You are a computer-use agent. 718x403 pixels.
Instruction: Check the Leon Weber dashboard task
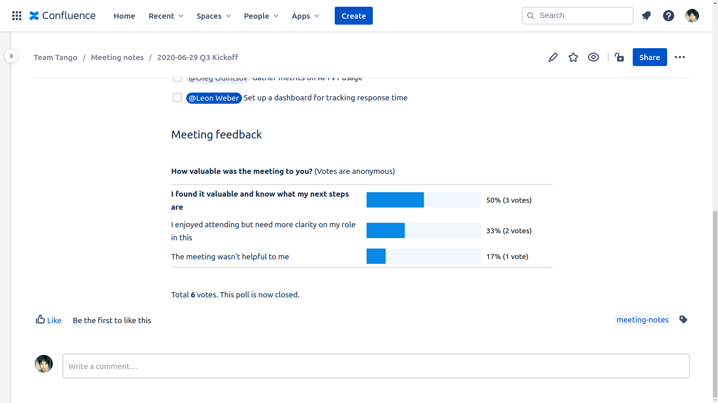pyautogui.click(x=177, y=98)
